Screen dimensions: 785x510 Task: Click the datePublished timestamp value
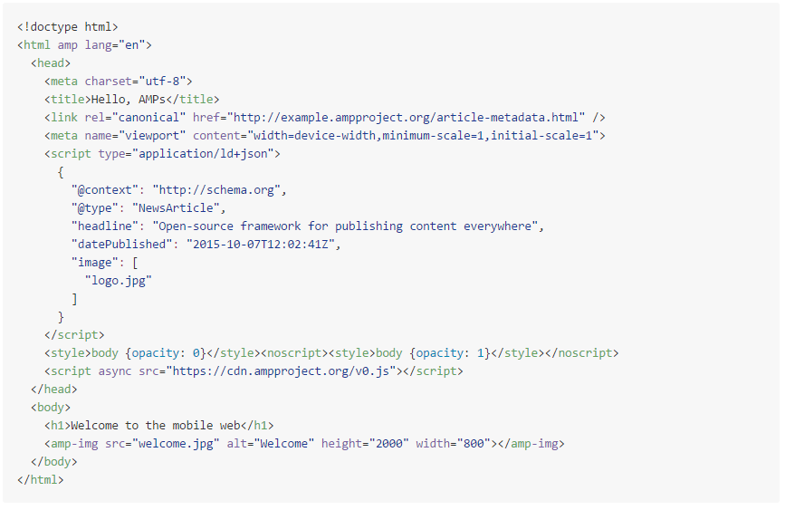[263, 245]
